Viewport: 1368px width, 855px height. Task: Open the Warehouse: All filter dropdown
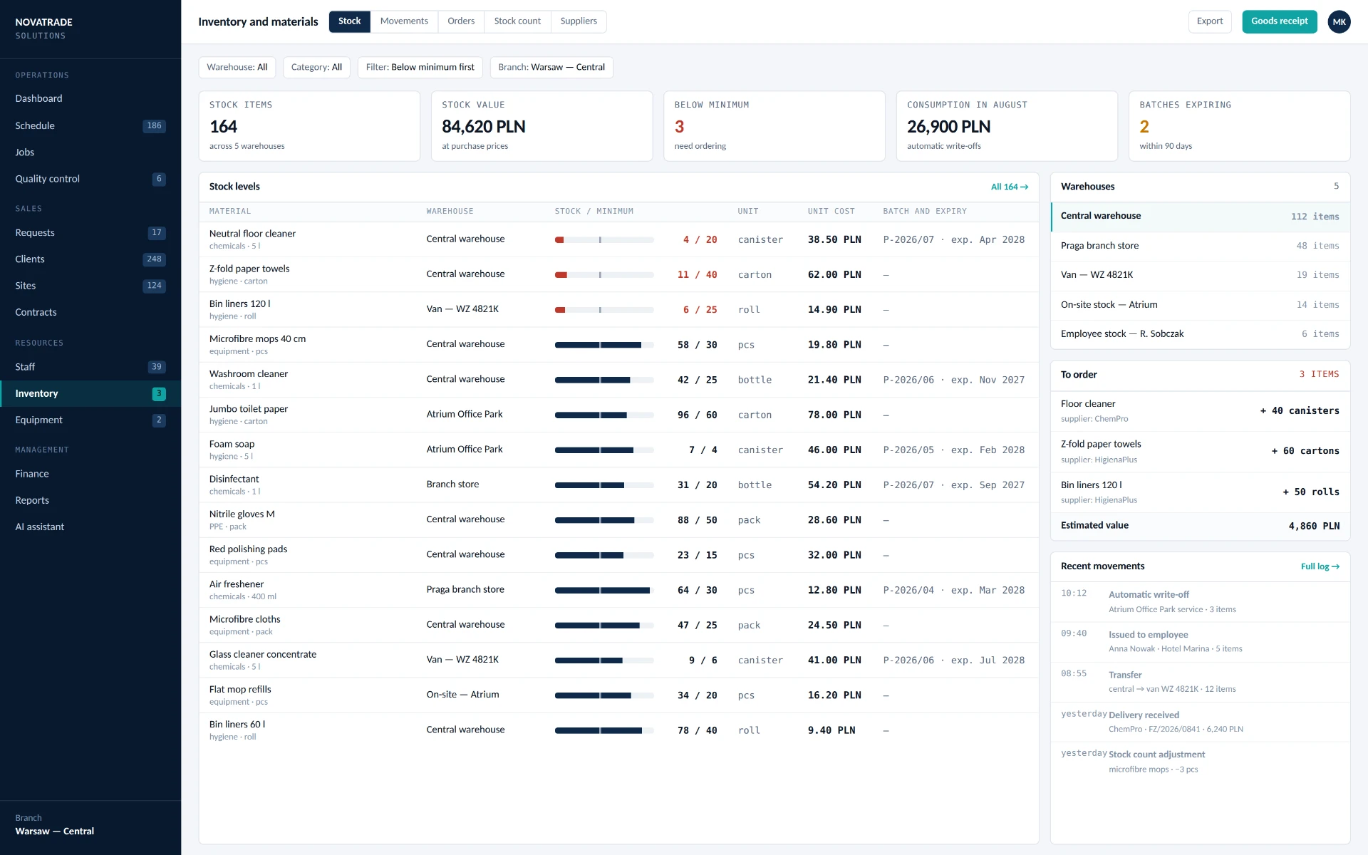[237, 67]
